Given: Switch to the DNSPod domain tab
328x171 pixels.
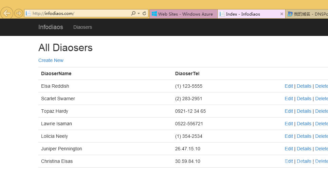Looking at the screenshot, I should coord(307,14).
